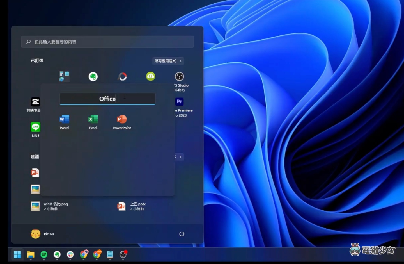Open Evernote from taskbar
Image resolution: width=404 pixels, height=264 pixels.
tap(57, 254)
